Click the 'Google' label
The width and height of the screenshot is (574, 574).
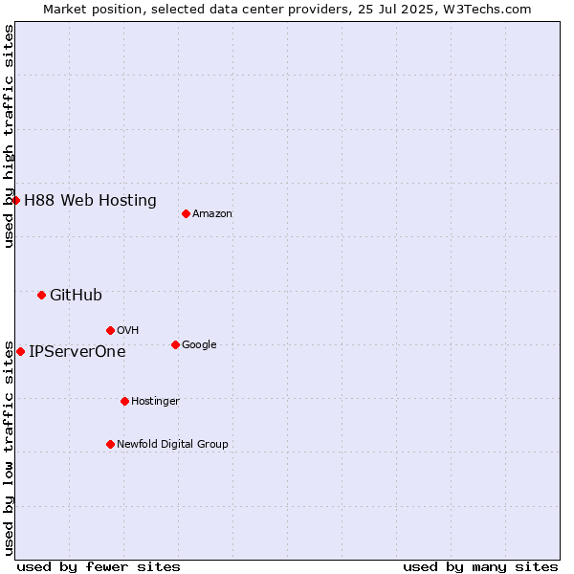coord(199,344)
